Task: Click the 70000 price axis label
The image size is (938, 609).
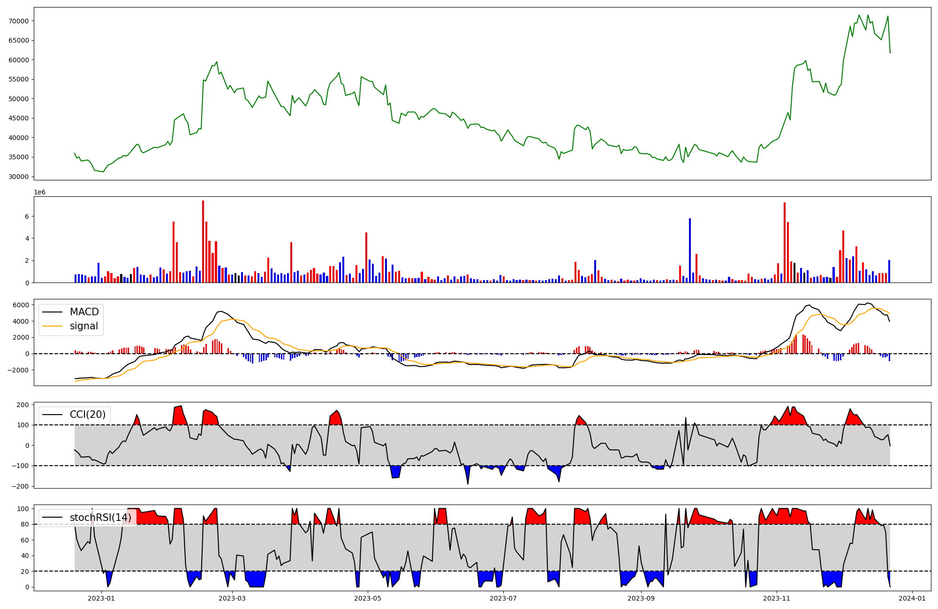Action: point(19,21)
